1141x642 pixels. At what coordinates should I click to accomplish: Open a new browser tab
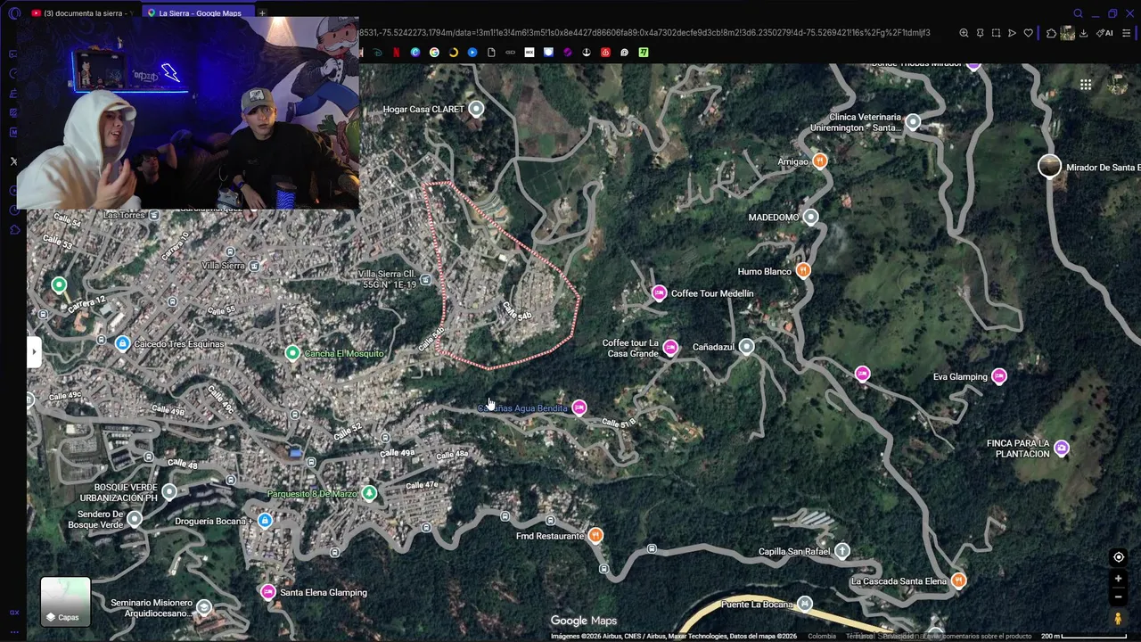click(x=262, y=13)
